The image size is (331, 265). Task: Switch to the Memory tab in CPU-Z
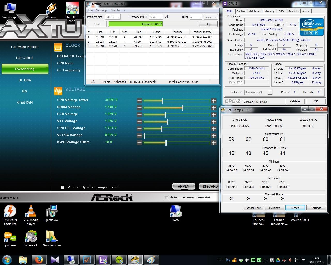[x=269, y=11]
